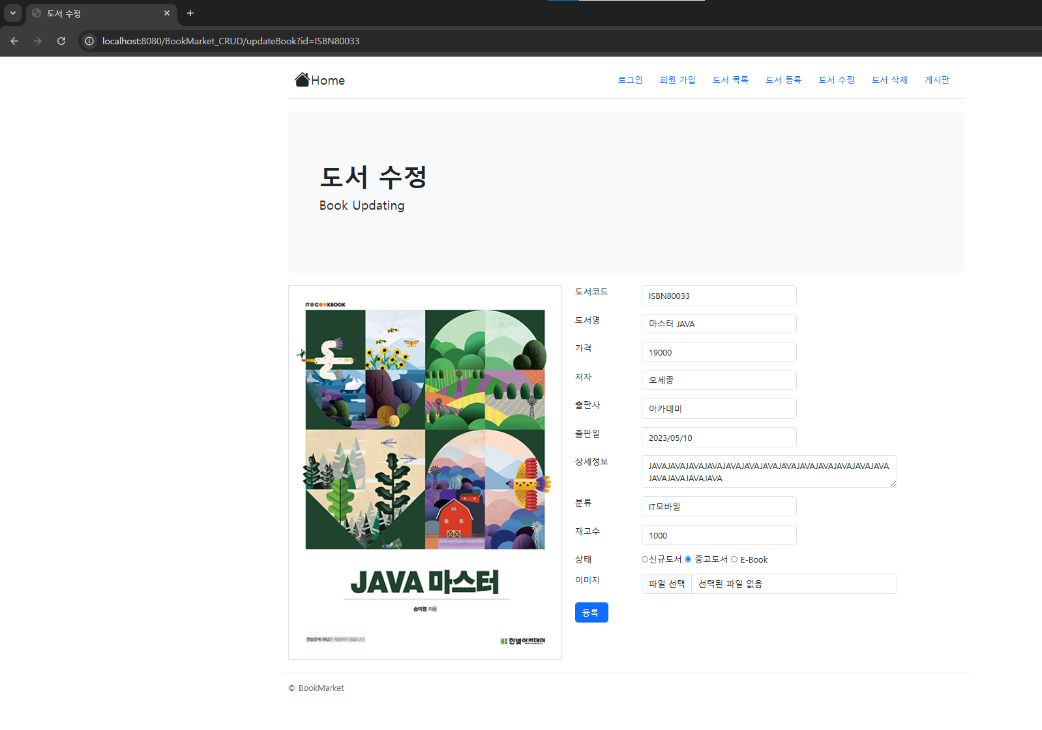Click the 도서코드 field with ISBN80033

coord(719,296)
